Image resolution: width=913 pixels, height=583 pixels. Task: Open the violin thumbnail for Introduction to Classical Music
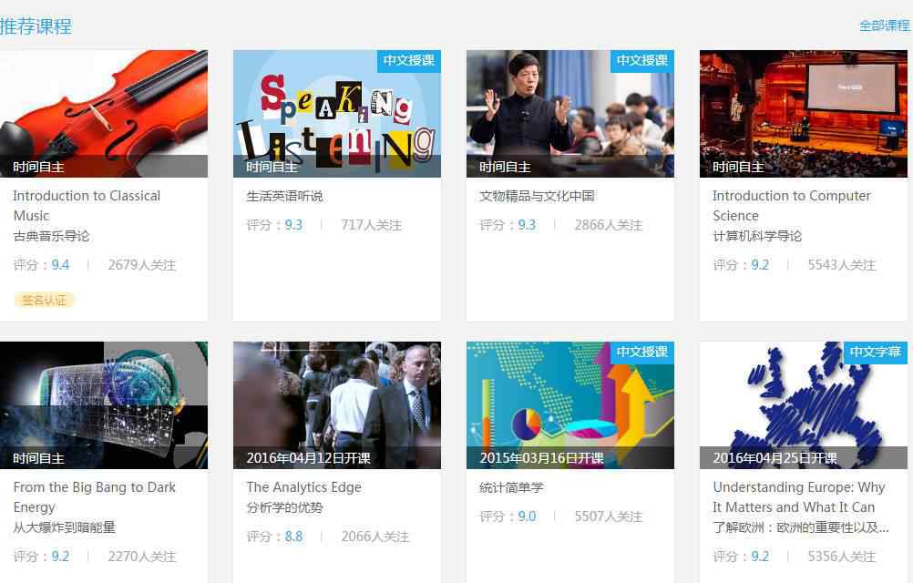pyautogui.click(x=104, y=114)
